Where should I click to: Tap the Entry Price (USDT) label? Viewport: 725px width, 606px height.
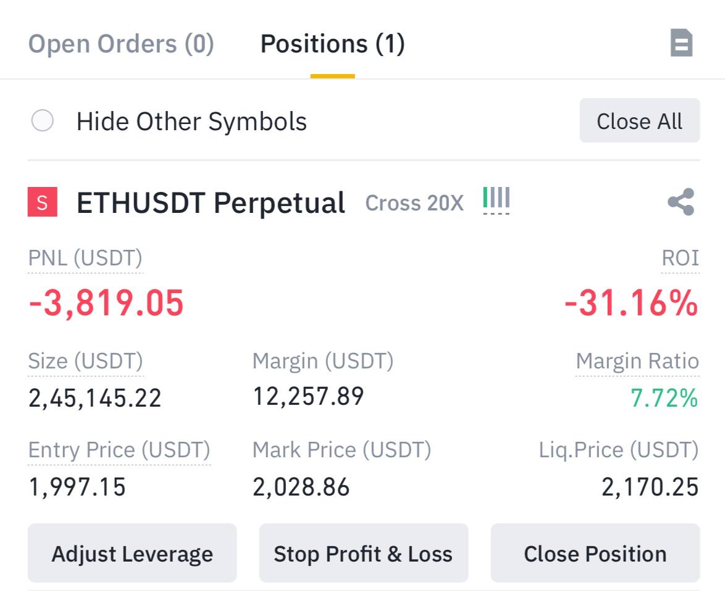(119, 450)
